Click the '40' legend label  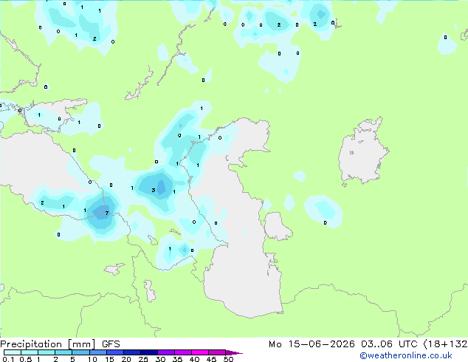click(x=194, y=359)
